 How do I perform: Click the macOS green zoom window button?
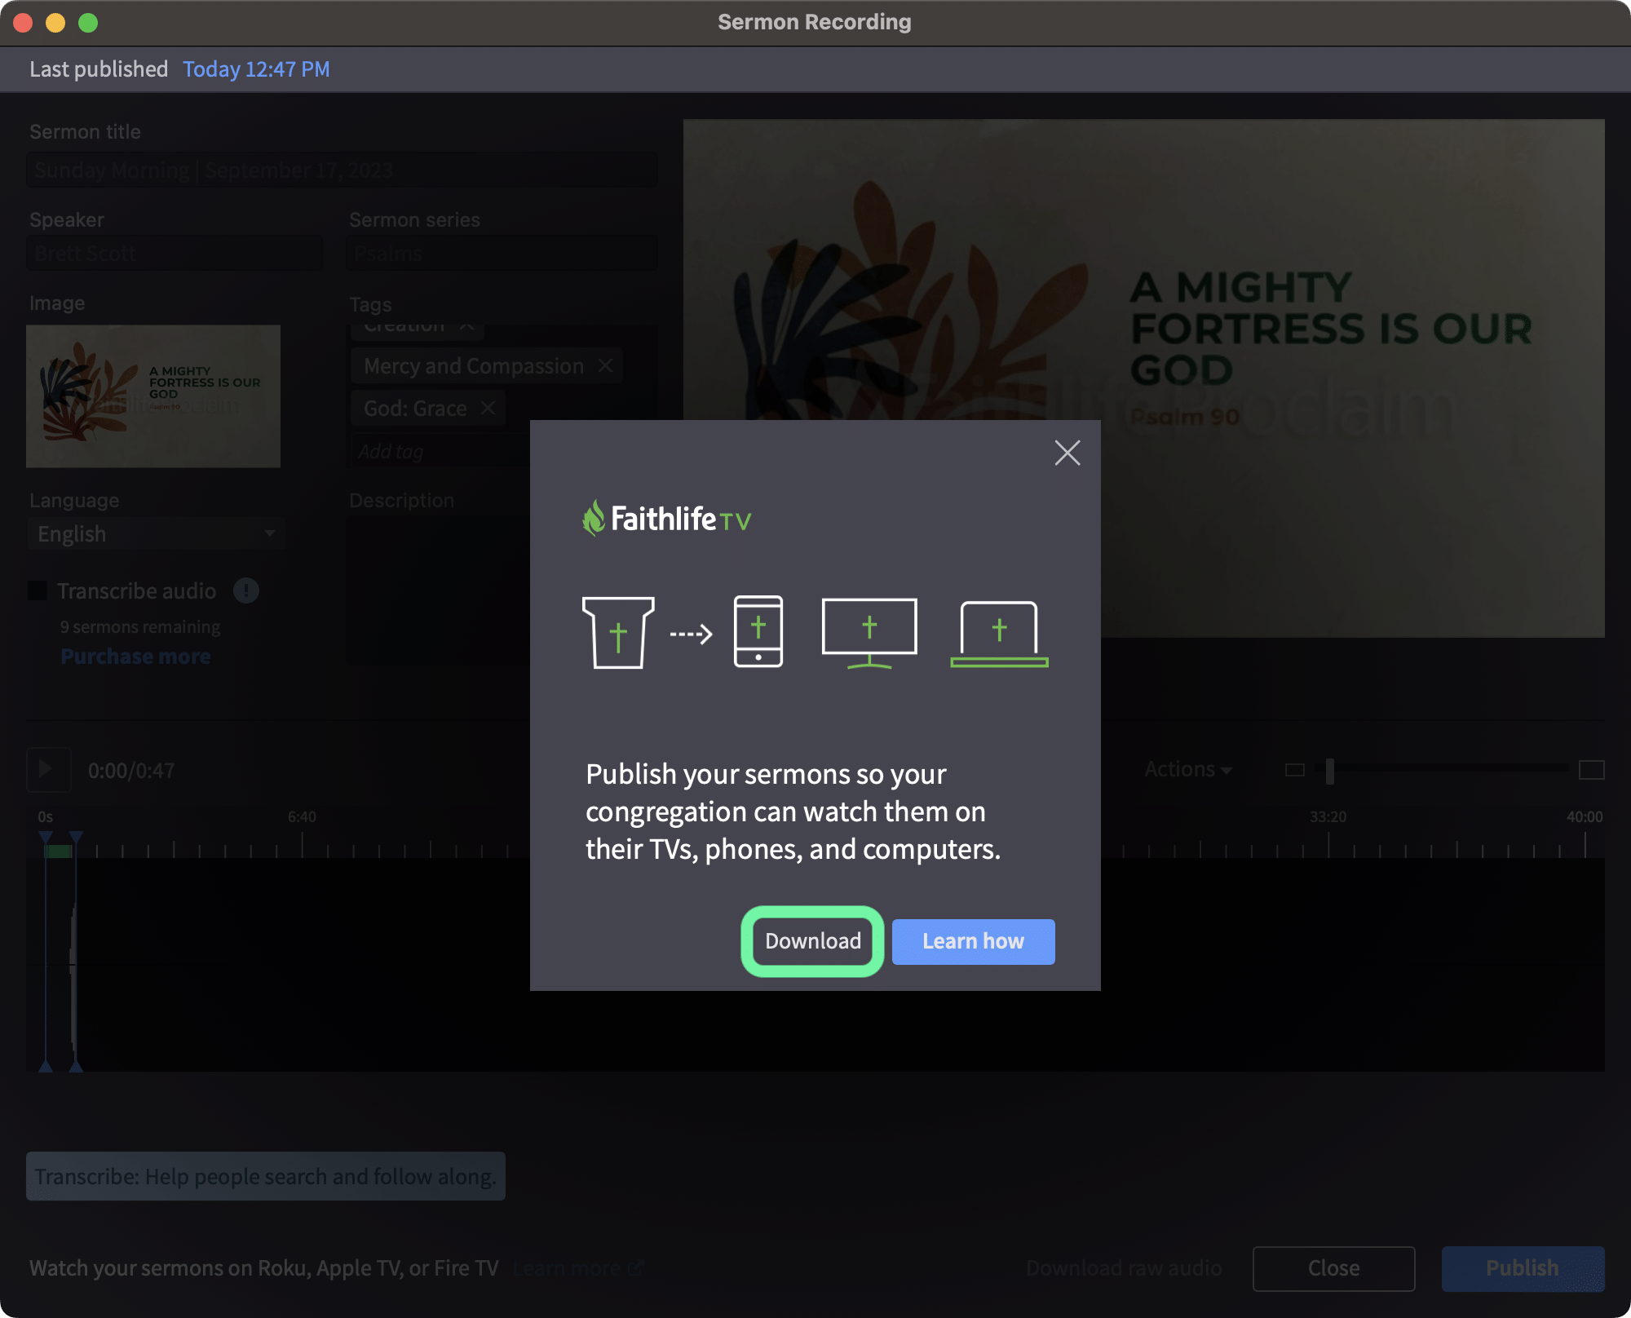click(88, 23)
